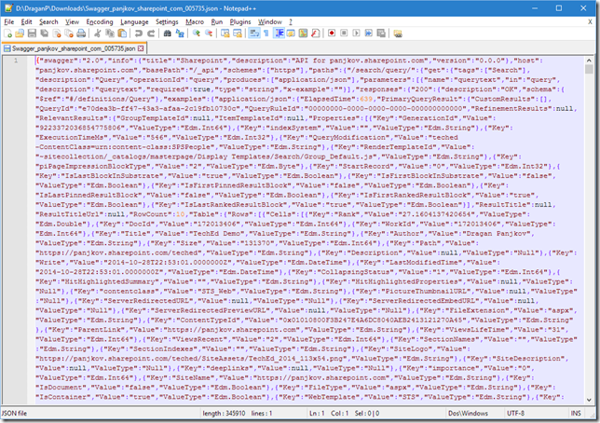600x423 pixels.
Task: Open the user defined language panel icon
Action: tap(291, 34)
